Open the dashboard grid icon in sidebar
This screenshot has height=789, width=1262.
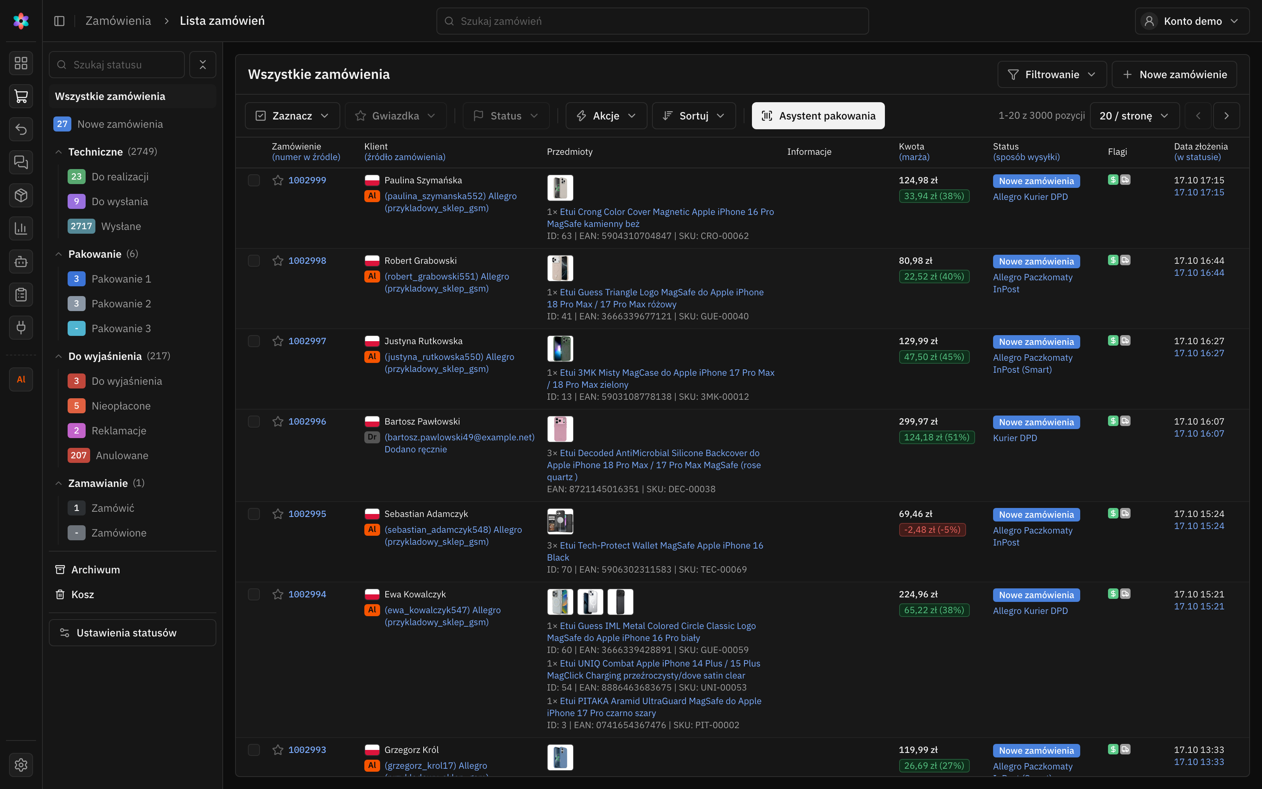(21, 63)
